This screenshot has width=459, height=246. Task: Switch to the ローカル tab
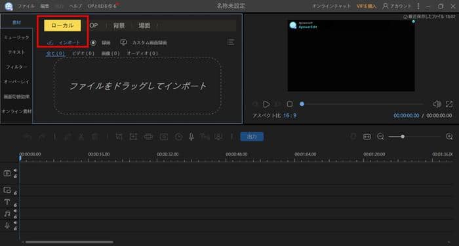pyautogui.click(x=62, y=26)
